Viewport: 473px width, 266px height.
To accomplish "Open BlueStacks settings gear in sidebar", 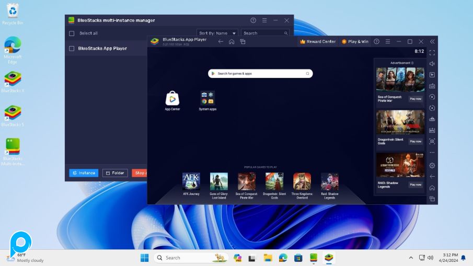I will pos(432,166).
